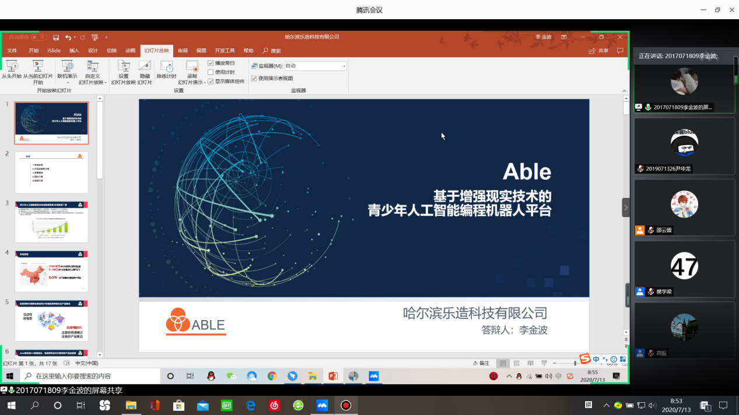Click the red record icon in outer taskbar
Image resolution: width=739 pixels, height=415 pixels.
point(346,405)
